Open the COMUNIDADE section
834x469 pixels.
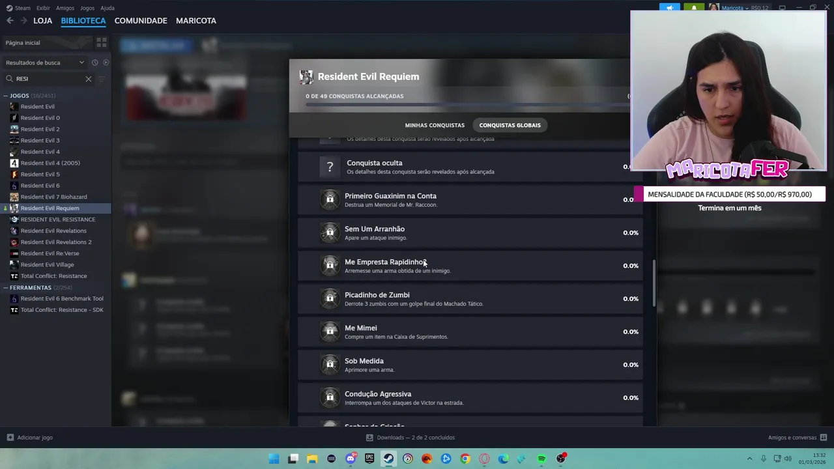tap(141, 21)
